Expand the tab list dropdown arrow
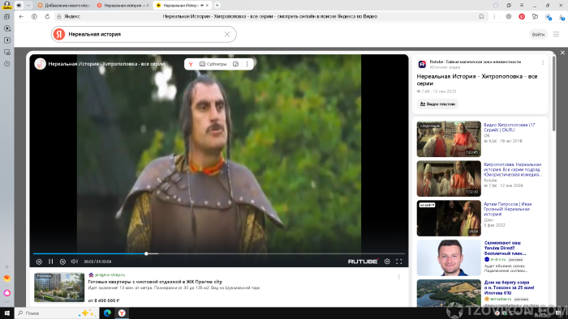 [28, 6]
